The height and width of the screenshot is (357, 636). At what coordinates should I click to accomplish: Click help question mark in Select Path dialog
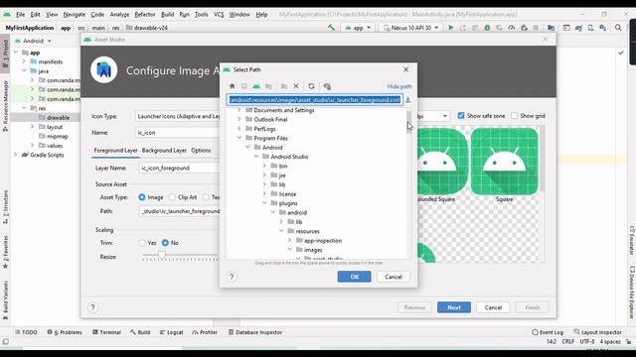(x=232, y=277)
